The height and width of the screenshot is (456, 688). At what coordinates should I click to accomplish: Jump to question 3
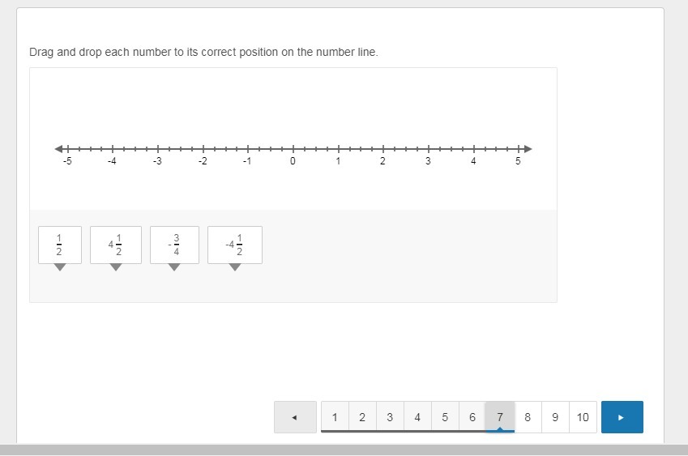point(390,417)
